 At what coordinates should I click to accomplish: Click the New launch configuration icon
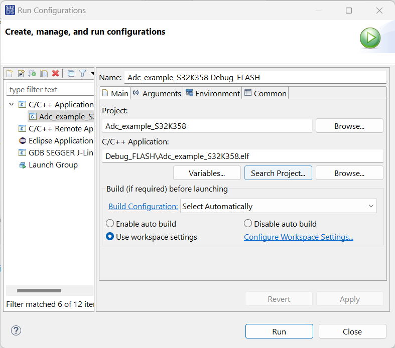[10, 74]
